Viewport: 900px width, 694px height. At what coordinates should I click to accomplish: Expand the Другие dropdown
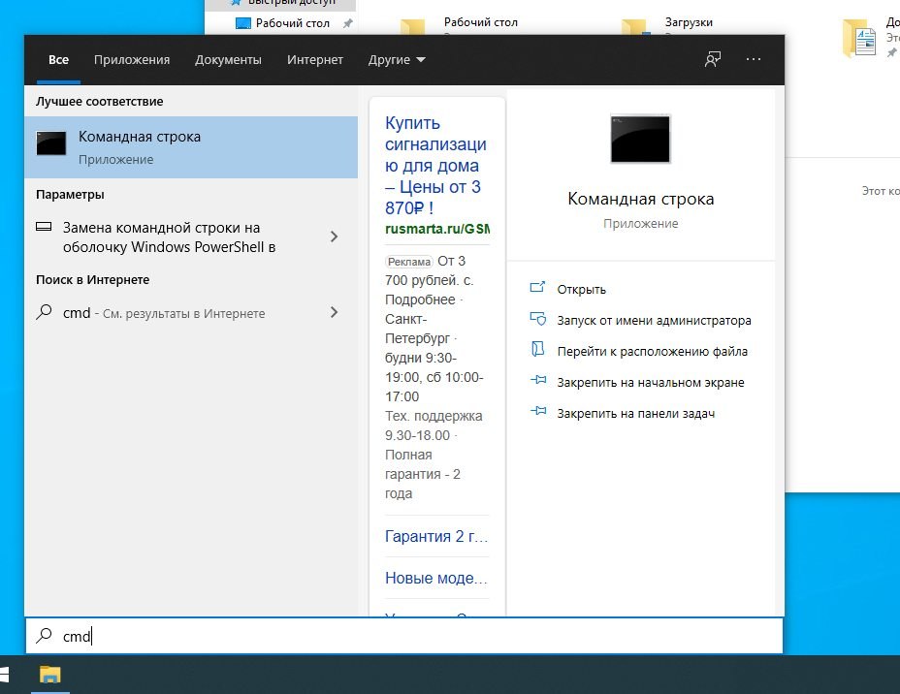pos(397,60)
